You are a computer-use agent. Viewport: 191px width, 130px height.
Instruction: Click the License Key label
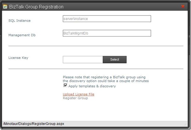[18, 58]
